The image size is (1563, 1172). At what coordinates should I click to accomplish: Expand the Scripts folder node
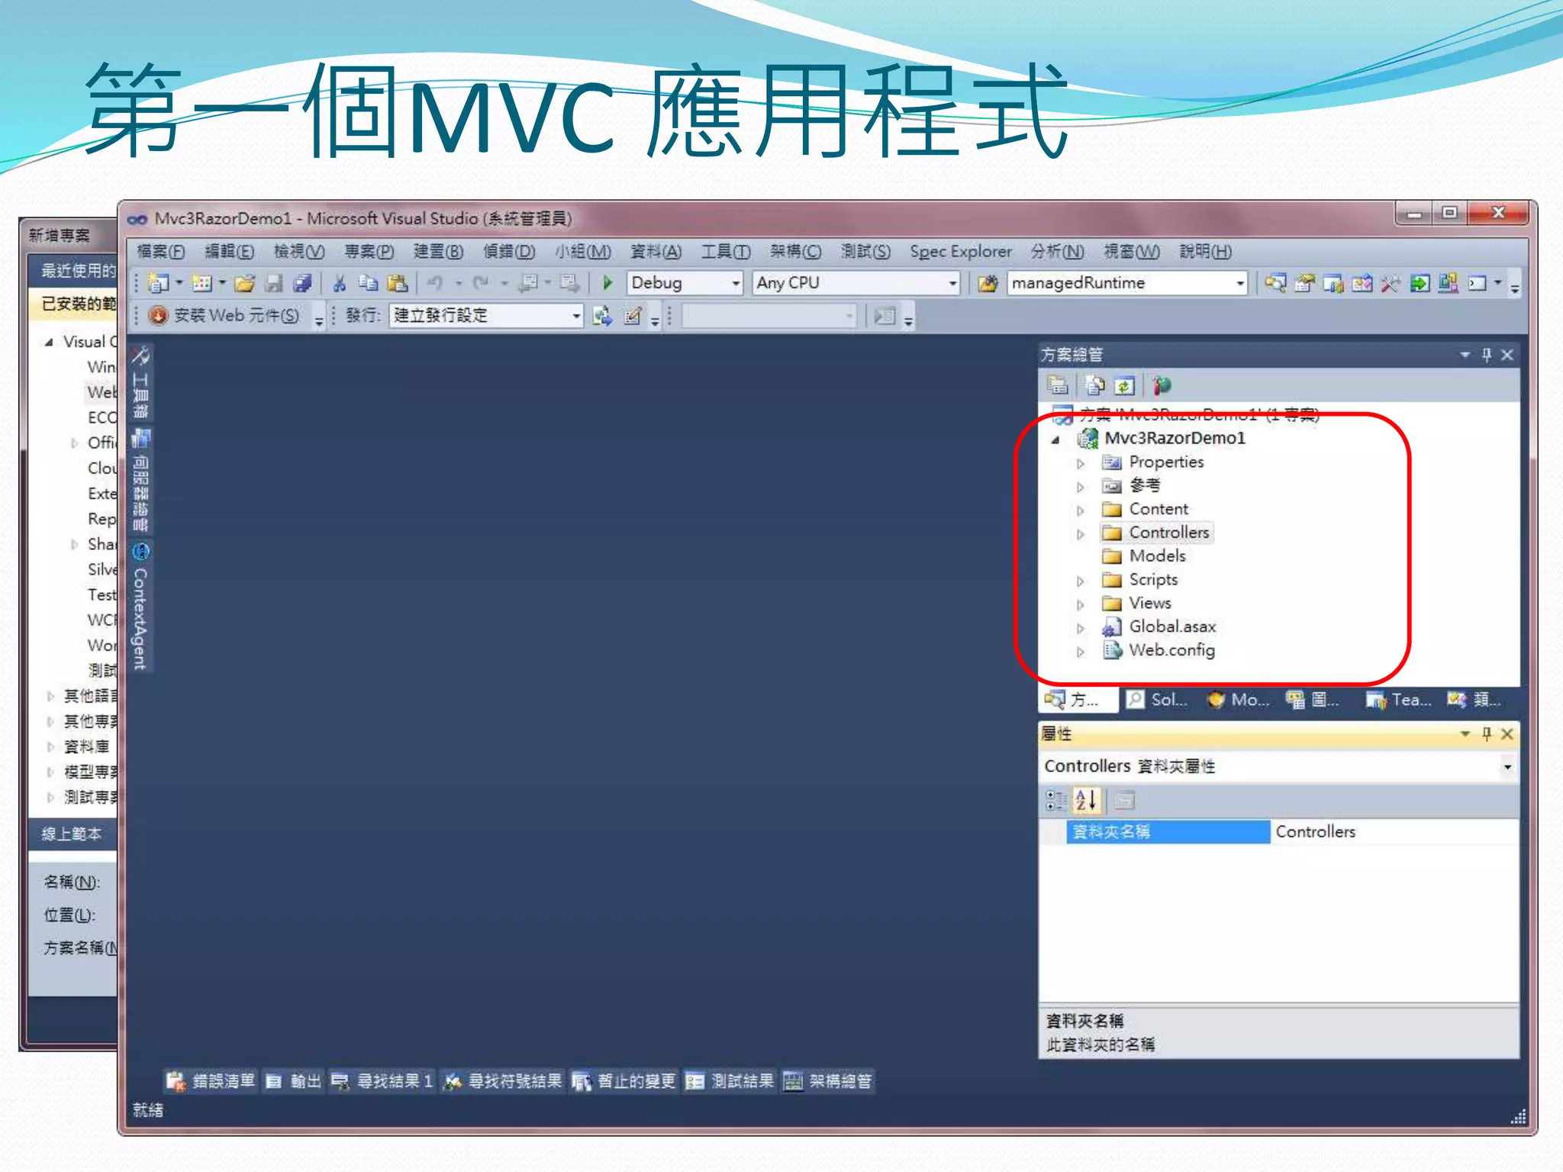(1080, 581)
